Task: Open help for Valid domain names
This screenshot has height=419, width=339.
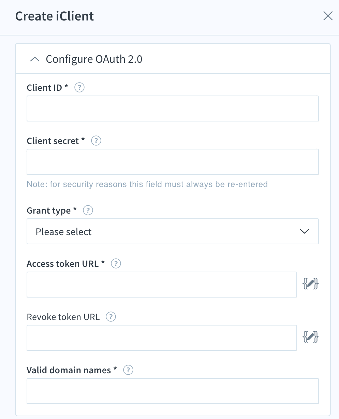Action: (x=128, y=370)
